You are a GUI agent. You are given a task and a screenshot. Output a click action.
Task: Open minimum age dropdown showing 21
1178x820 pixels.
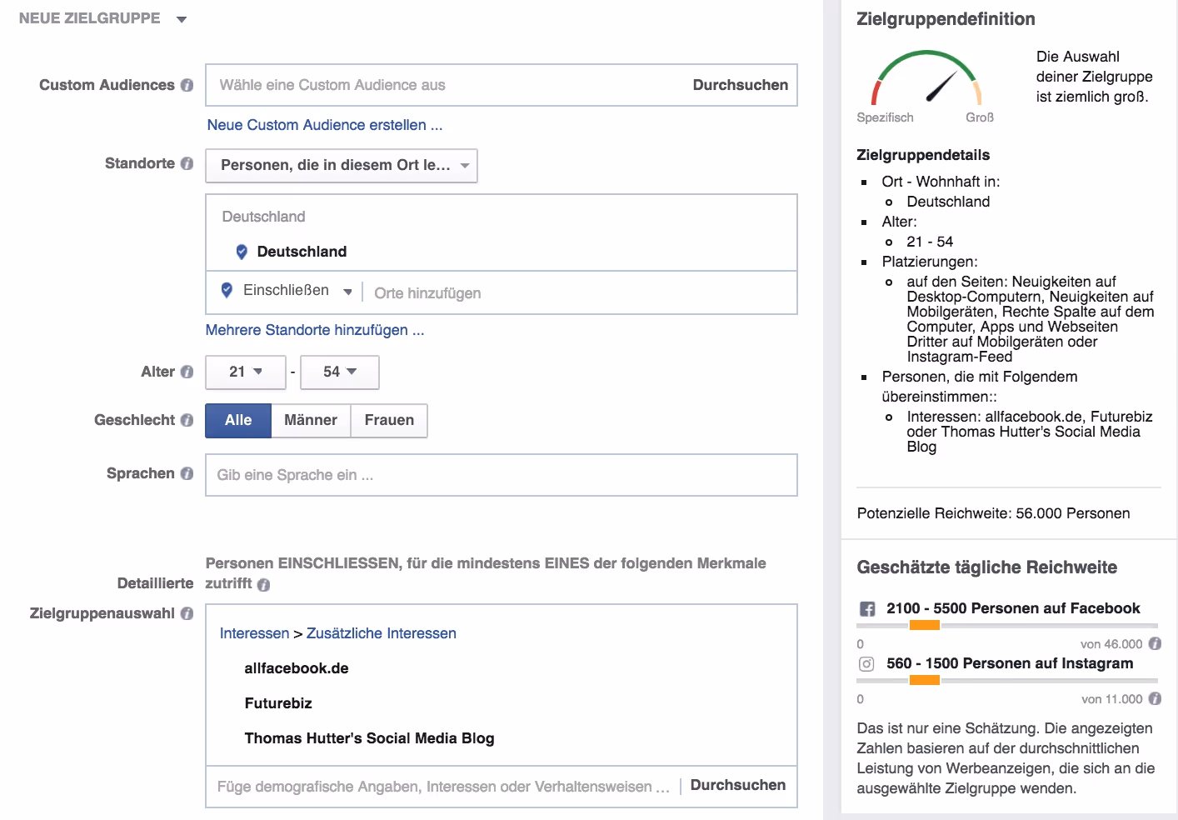pyautogui.click(x=246, y=372)
